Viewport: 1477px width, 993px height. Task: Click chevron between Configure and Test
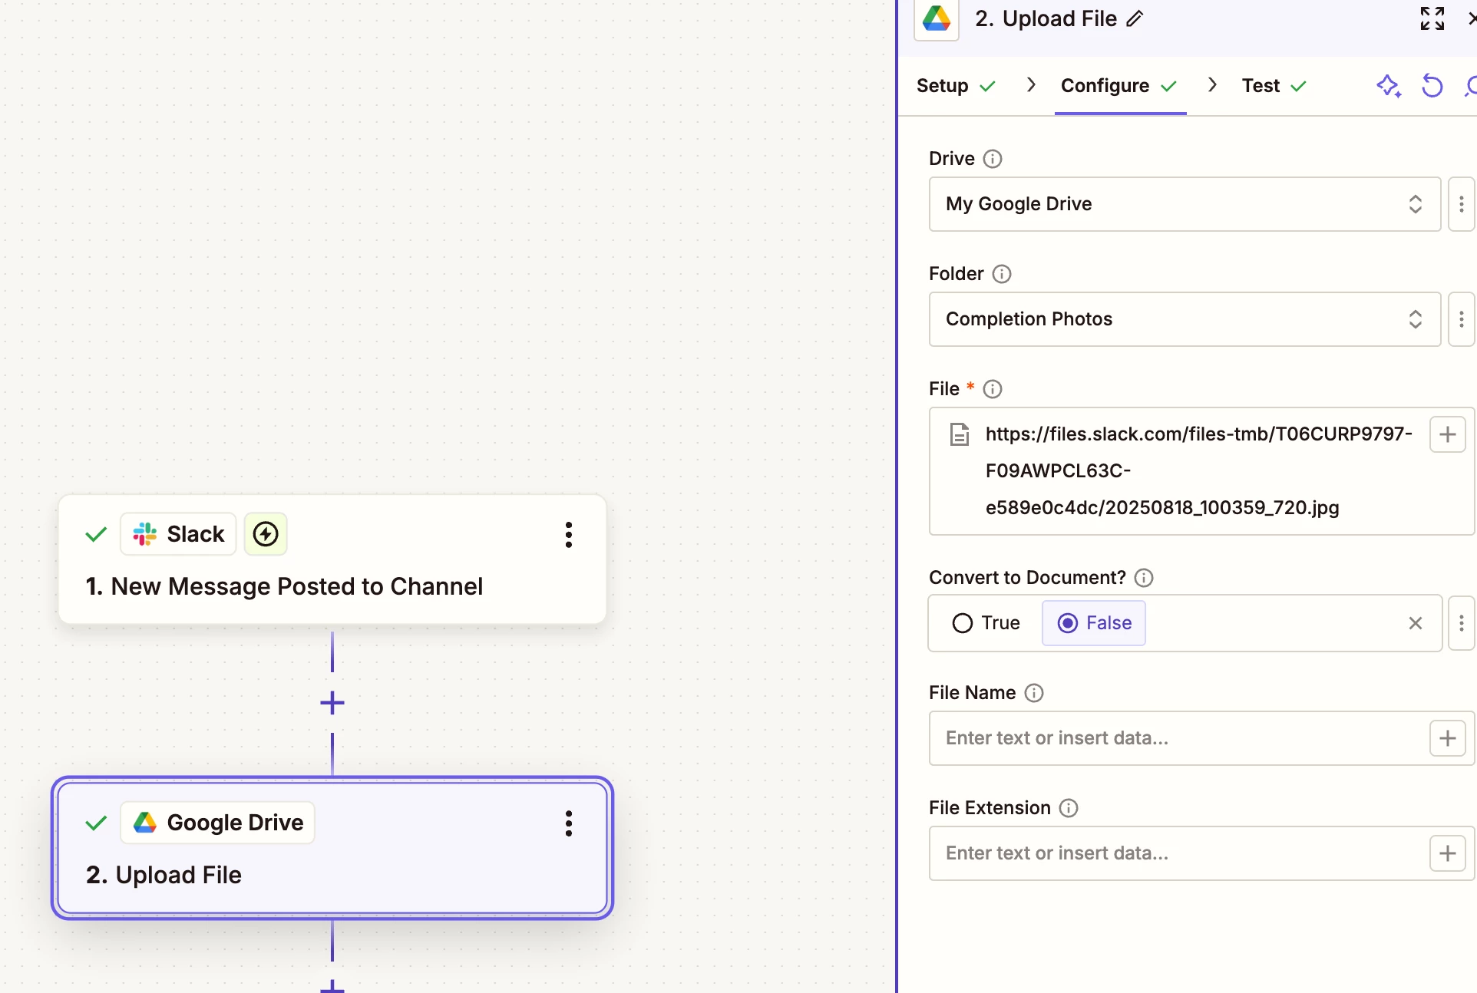coord(1213,85)
